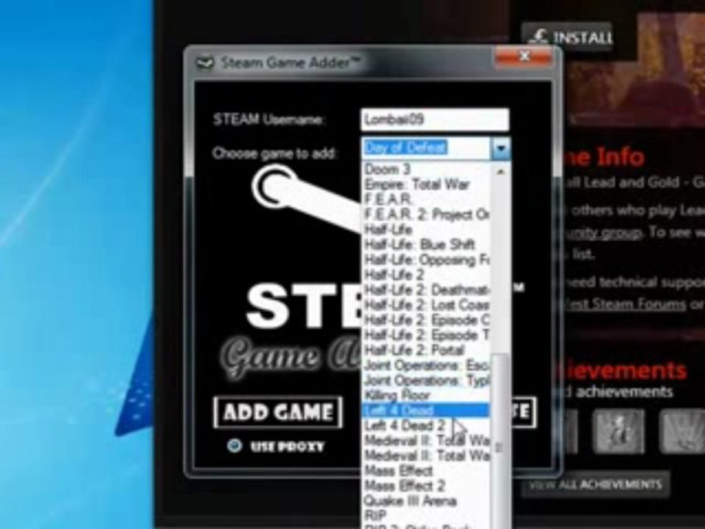The width and height of the screenshot is (705, 529).
Task: Pick Half-Life: Opposing Force from list
Action: point(426,260)
